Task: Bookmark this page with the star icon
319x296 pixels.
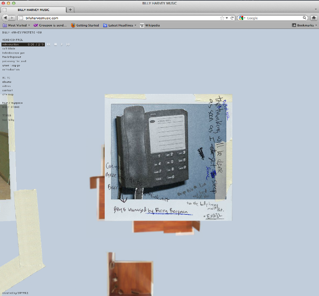Action: point(222,18)
